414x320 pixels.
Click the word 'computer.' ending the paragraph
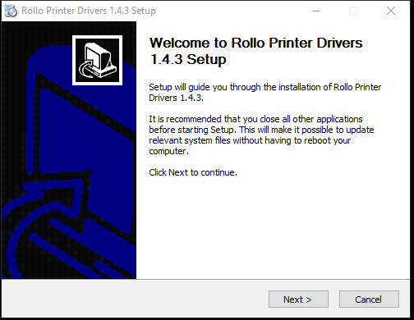[x=169, y=151]
